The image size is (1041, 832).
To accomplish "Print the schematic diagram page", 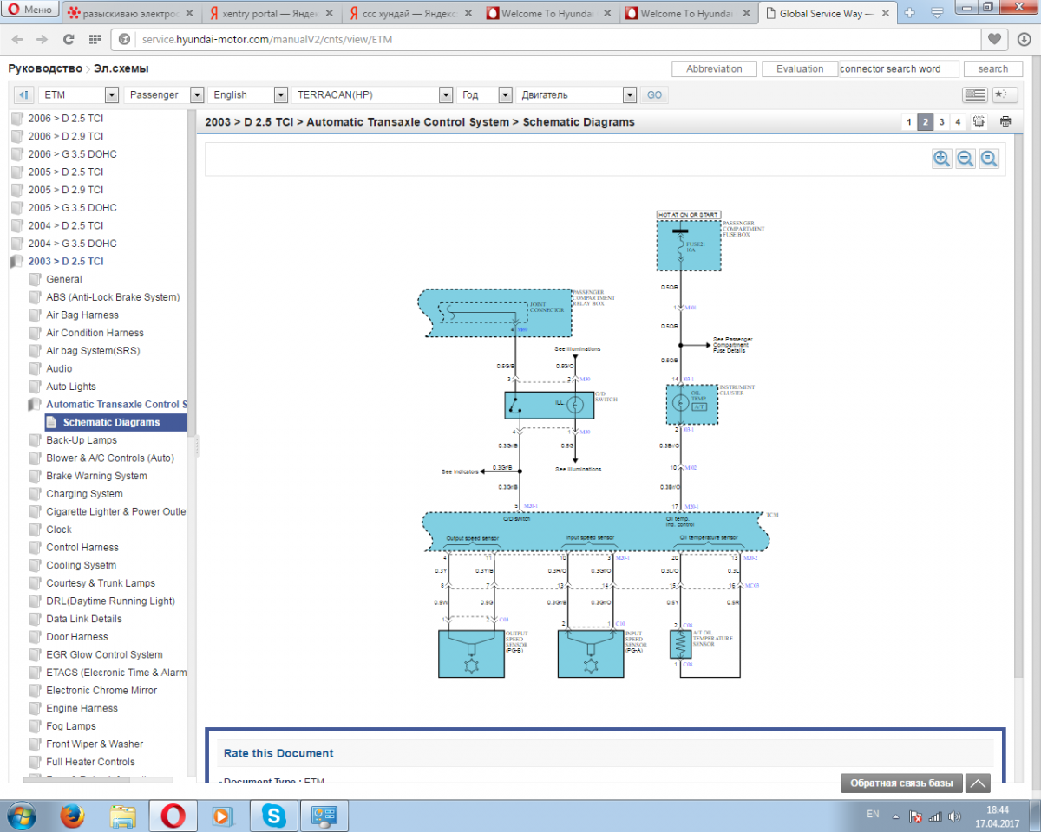I will pos(1005,122).
